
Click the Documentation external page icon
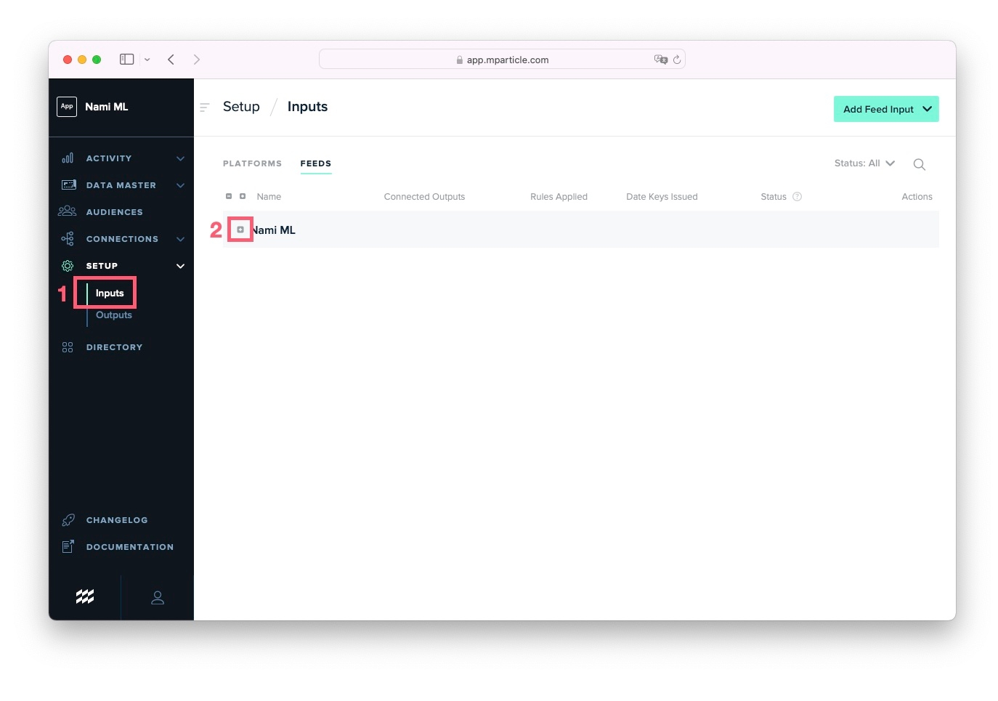click(68, 546)
